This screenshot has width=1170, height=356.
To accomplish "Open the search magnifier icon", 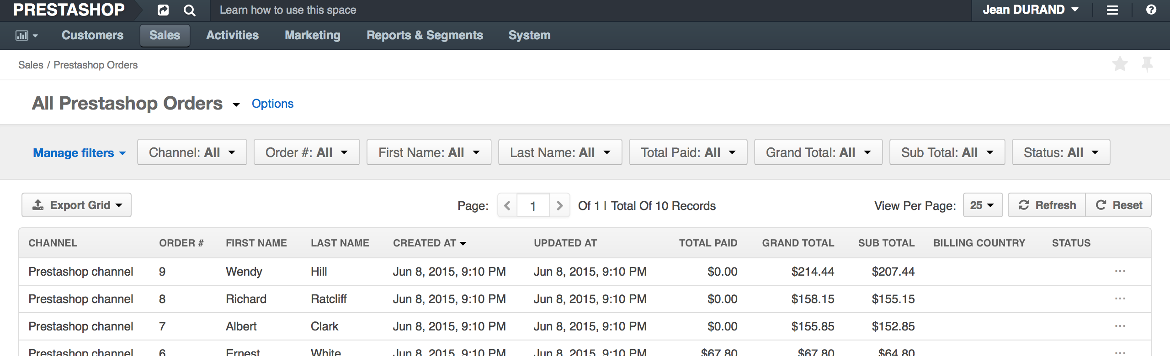I will coord(189,10).
